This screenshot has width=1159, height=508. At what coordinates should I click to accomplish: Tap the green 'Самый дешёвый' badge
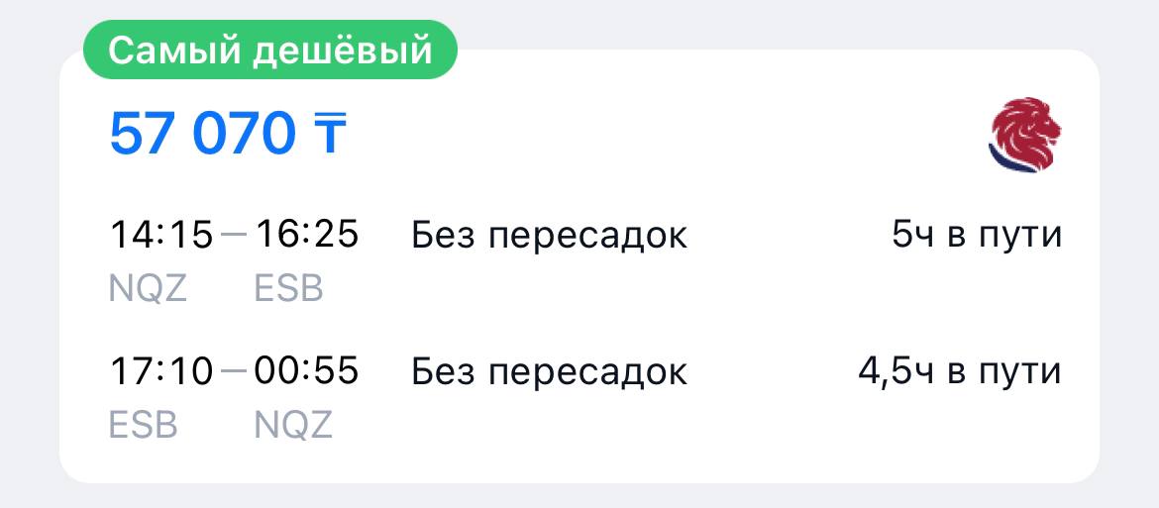(x=270, y=51)
